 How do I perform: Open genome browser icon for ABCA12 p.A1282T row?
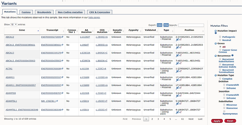click(177, 40)
